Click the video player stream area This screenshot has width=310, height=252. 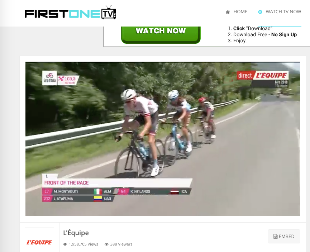coord(162,139)
